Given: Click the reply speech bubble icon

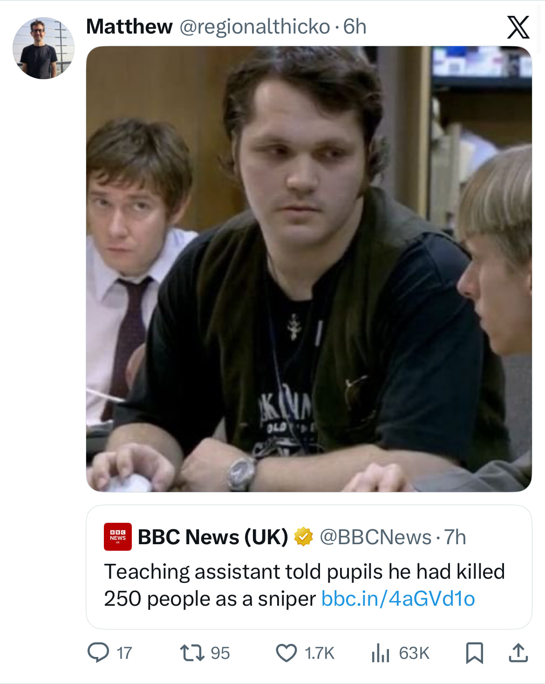Looking at the screenshot, I should click(x=98, y=652).
